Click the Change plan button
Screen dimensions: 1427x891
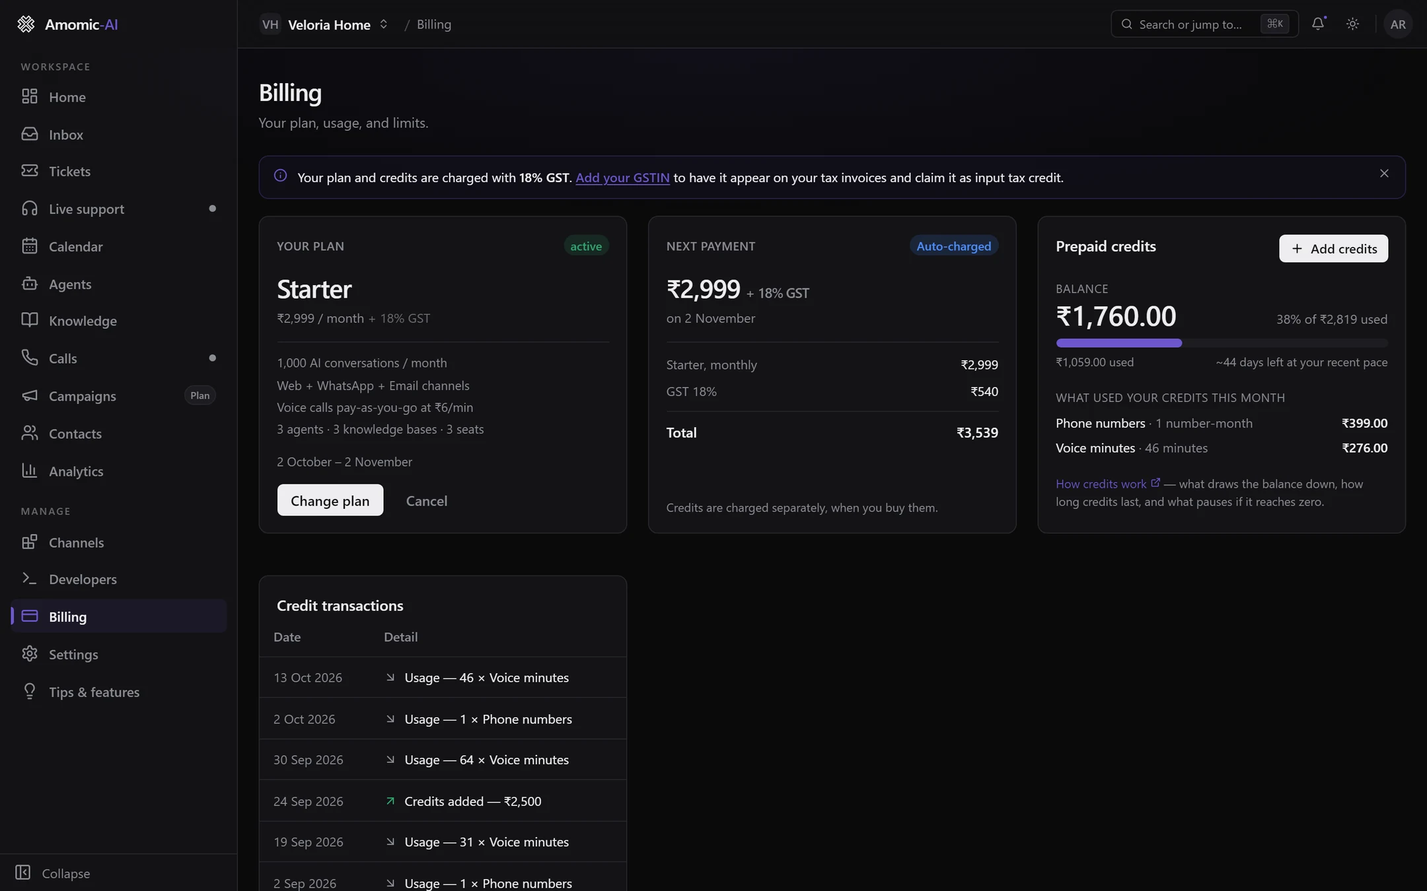[330, 500]
